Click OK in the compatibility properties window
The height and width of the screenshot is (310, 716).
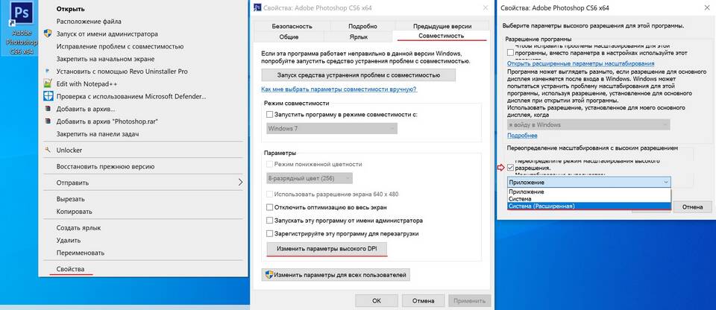[376, 301]
